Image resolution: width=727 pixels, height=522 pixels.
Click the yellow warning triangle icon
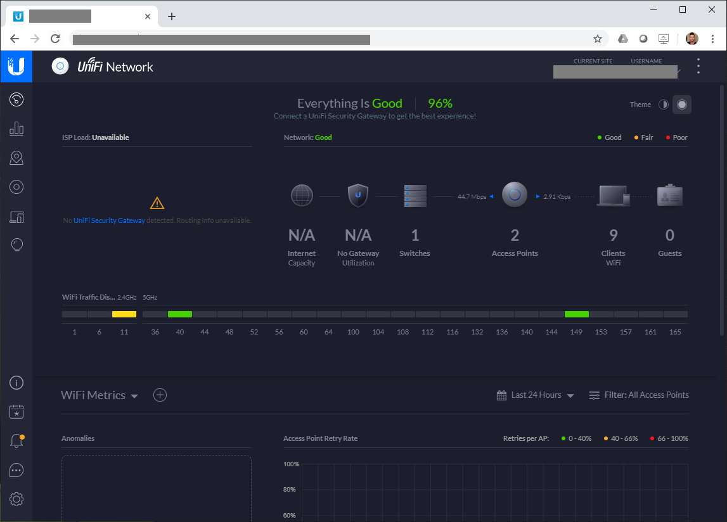pos(157,203)
